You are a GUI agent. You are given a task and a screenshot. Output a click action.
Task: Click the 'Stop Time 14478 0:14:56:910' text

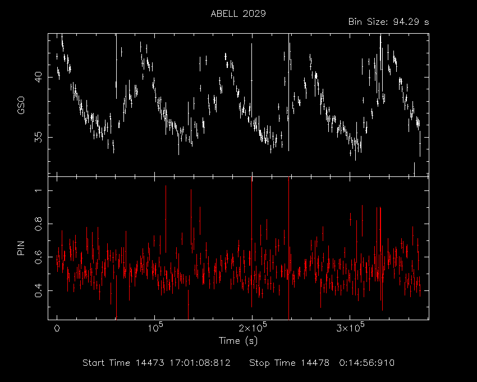pos(322,363)
